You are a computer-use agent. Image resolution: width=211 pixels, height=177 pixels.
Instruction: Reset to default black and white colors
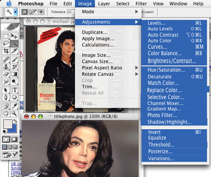(4, 131)
